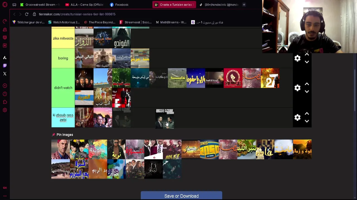
Task: Open settings gear for didn't watch tier
Action: point(298,88)
